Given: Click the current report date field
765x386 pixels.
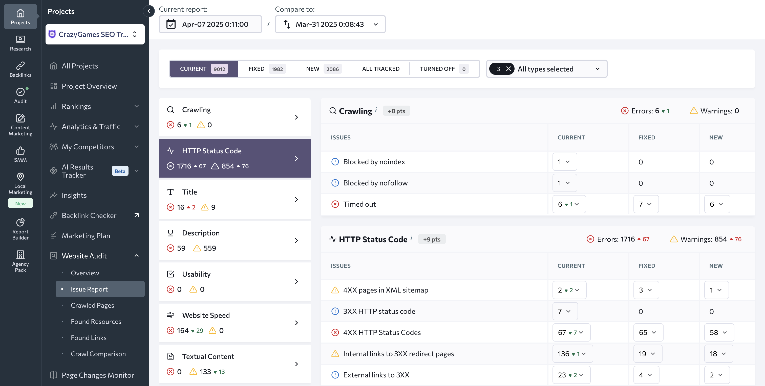Looking at the screenshot, I should click(x=210, y=24).
